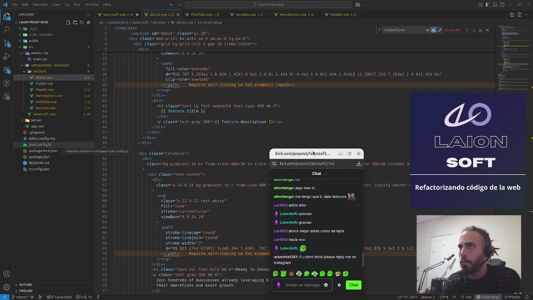This screenshot has width=533, height=300.
Task: Click Prettier in the status bar
Action: click(512, 297)
